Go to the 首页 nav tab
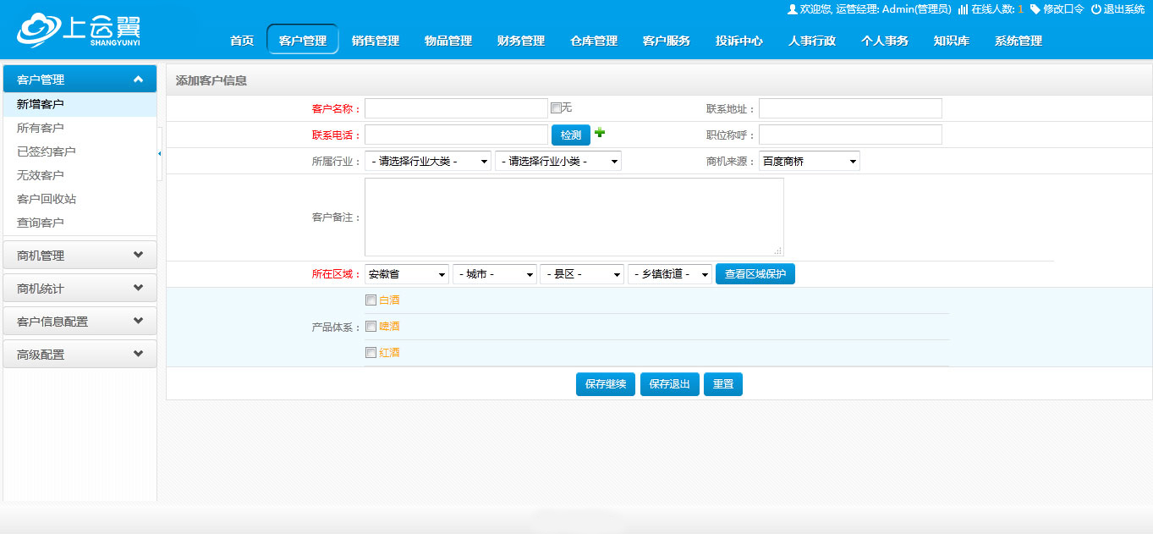This screenshot has height=534, width=1153. point(242,41)
